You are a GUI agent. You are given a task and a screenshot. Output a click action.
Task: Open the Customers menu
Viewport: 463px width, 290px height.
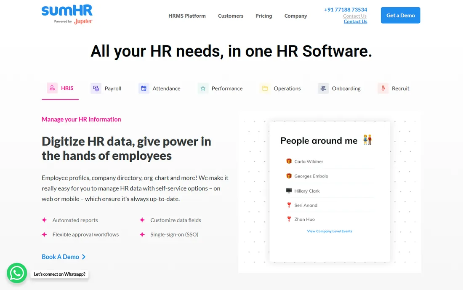pyautogui.click(x=231, y=16)
